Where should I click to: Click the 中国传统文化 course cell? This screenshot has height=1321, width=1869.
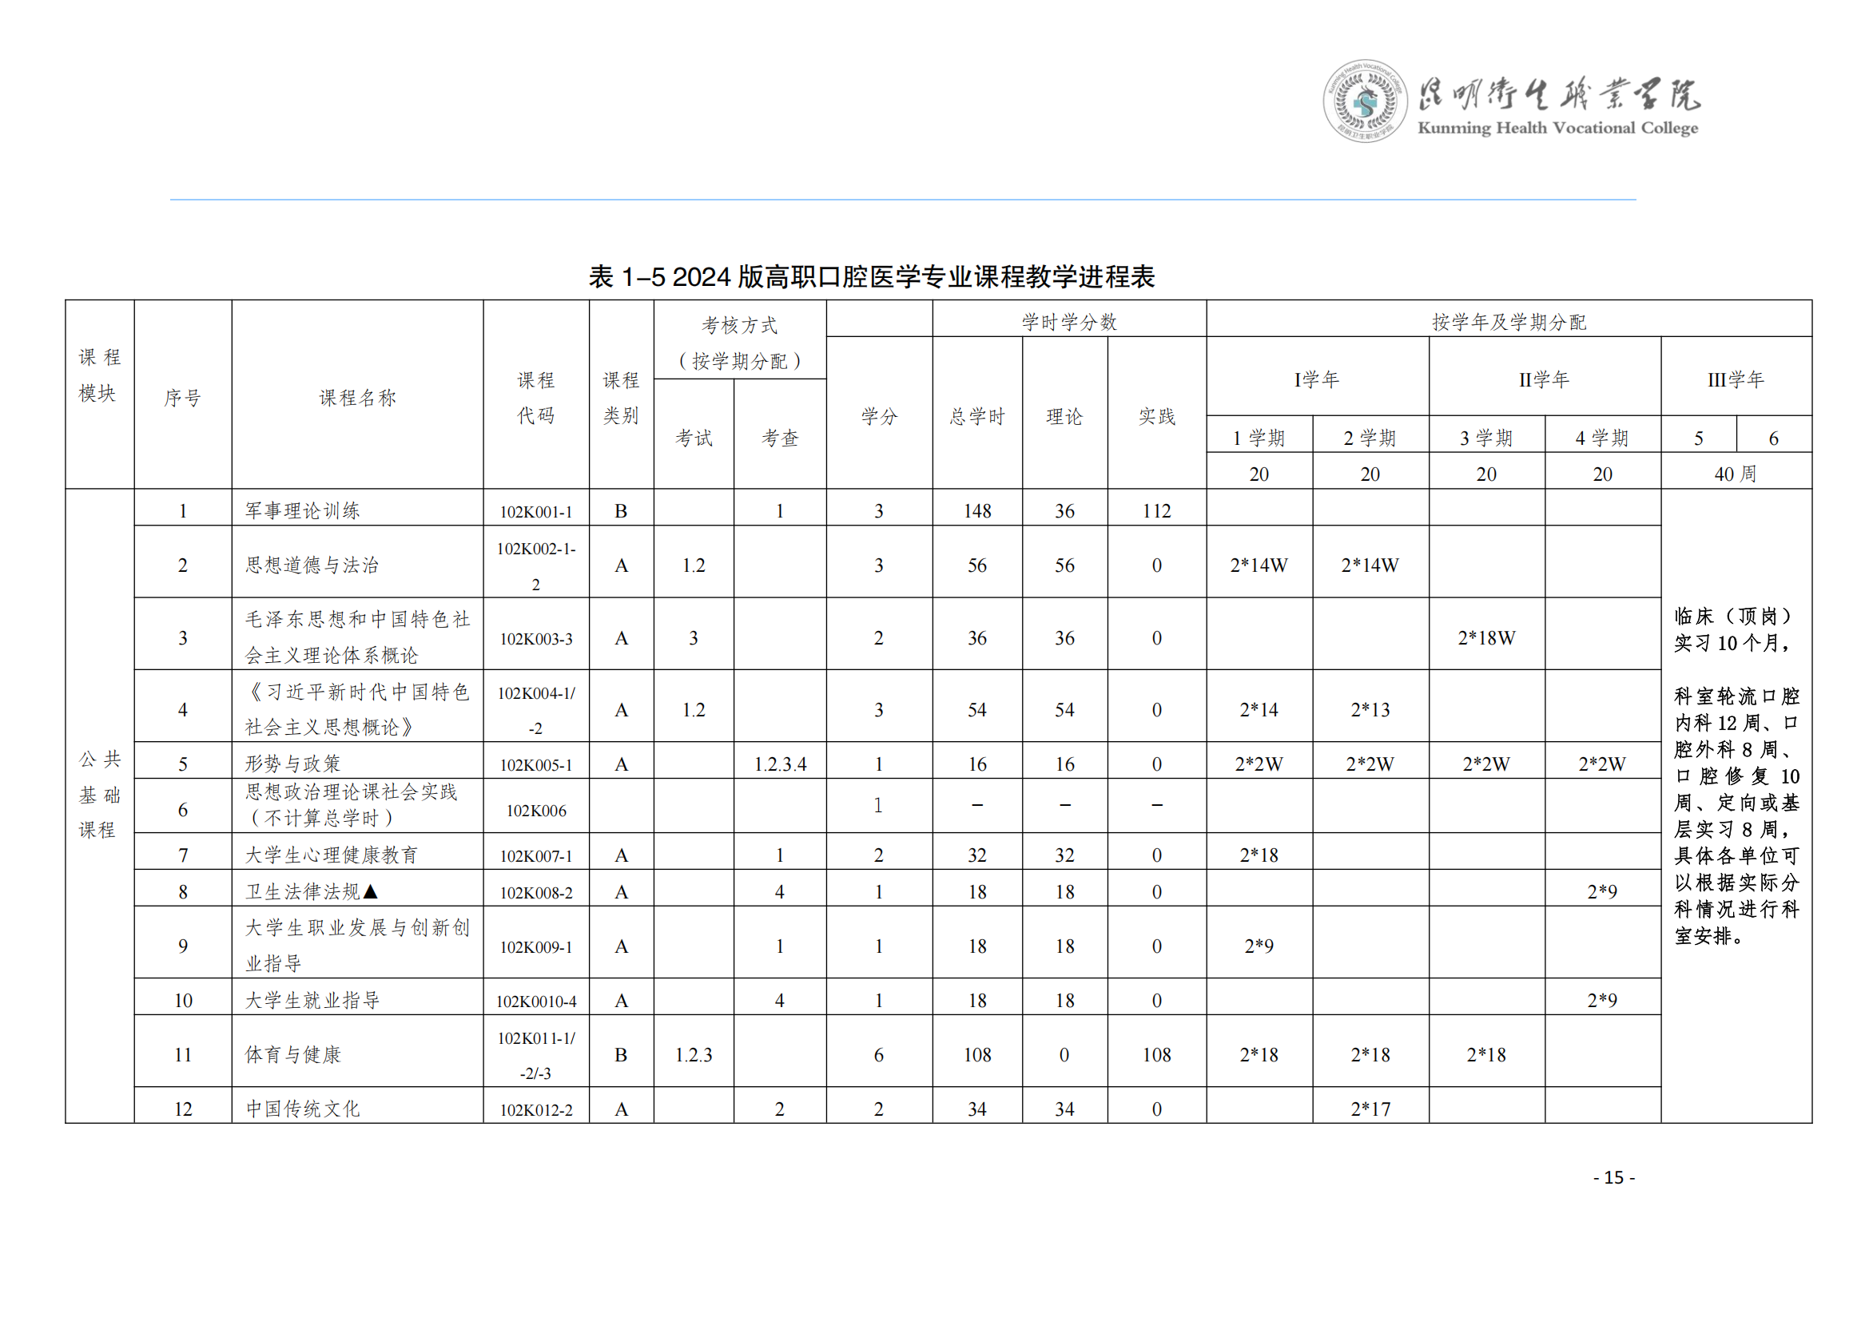click(x=303, y=1109)
